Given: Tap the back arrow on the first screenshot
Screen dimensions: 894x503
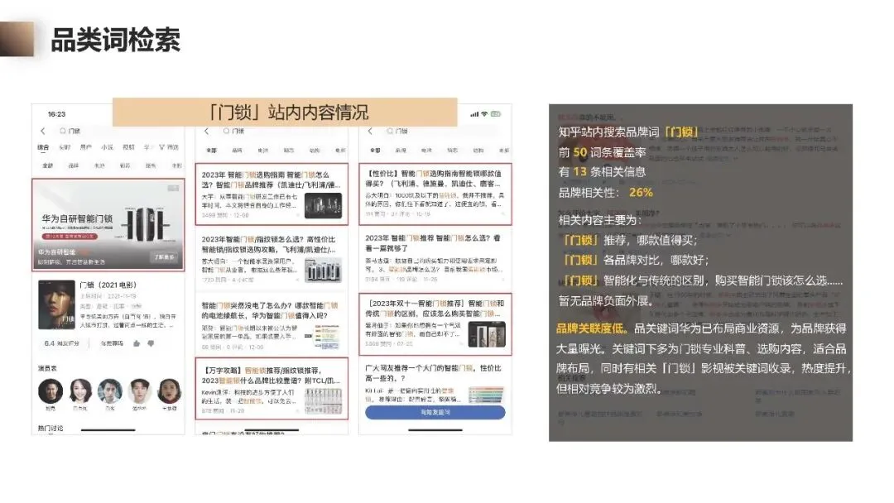Looking at the screenshot, I should tap(42, 132).
